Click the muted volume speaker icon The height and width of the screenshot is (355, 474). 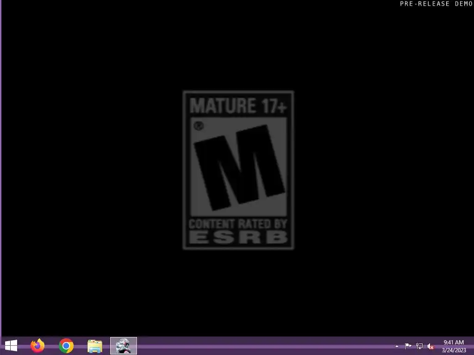[x=430, y=346]
